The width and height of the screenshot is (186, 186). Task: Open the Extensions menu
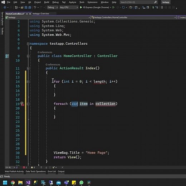pos(92,2)
